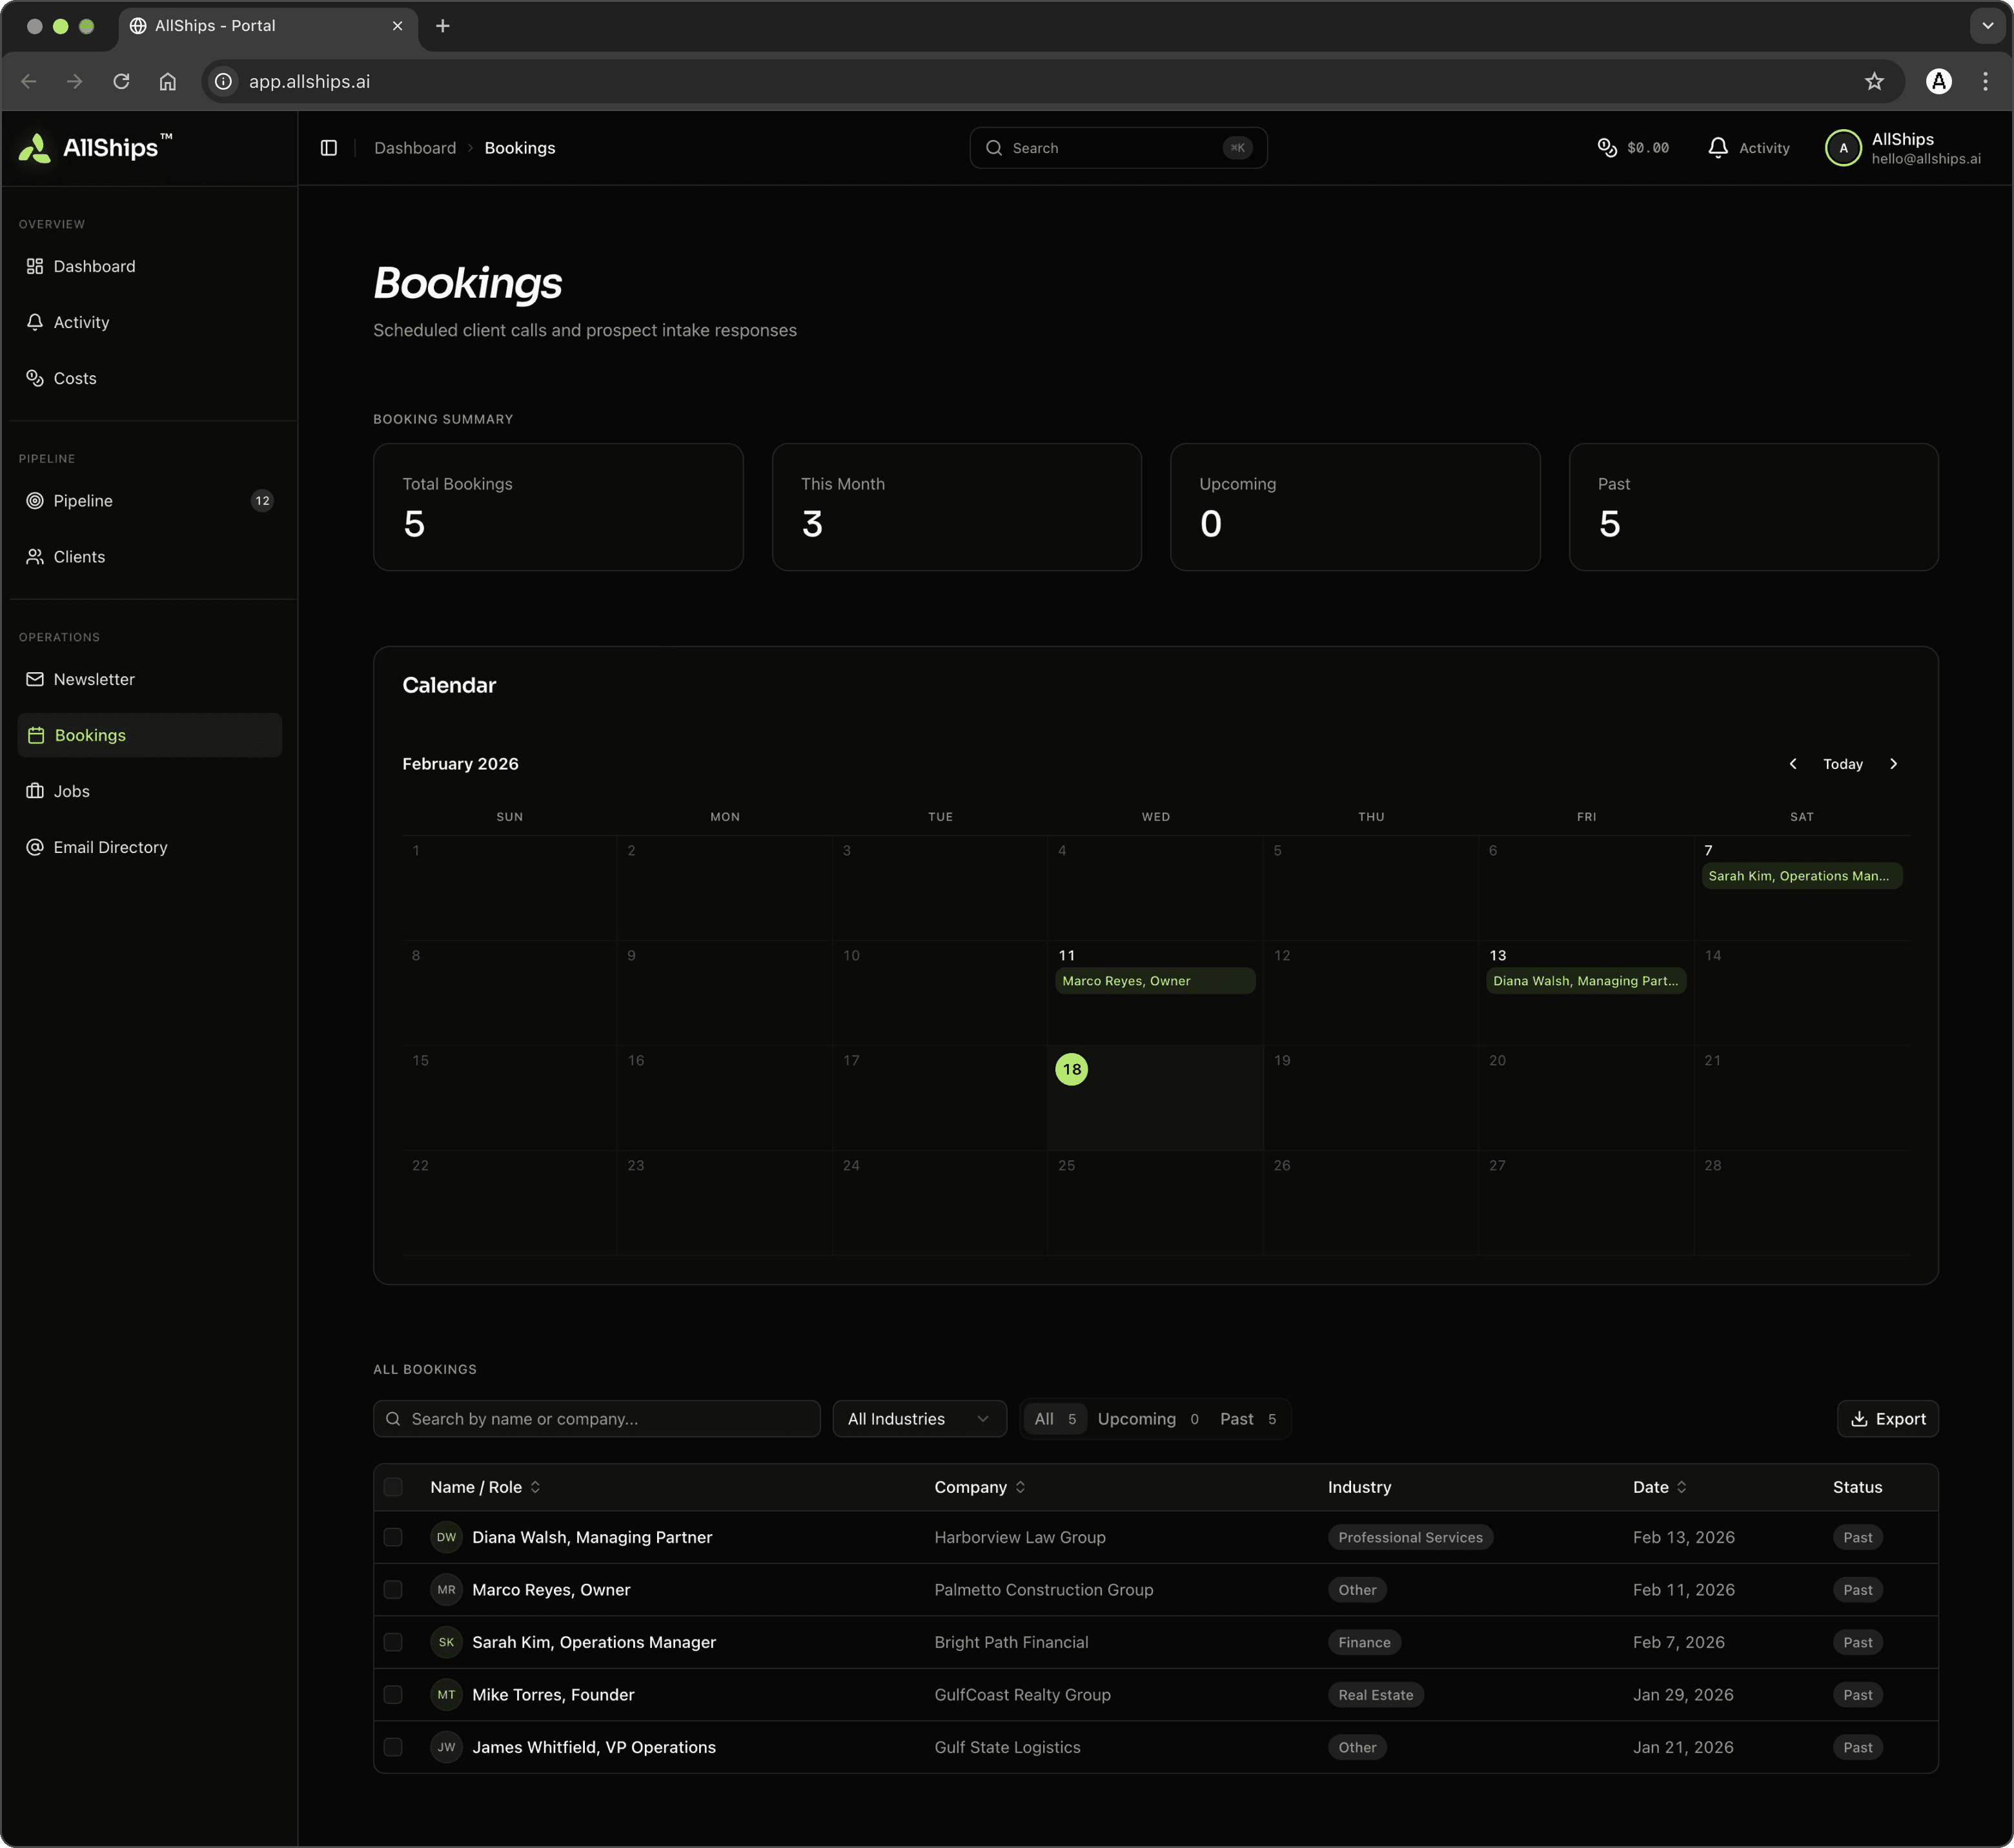Click the Search by name or company field
The image size is (2014, 1848).
[596, 1419]
